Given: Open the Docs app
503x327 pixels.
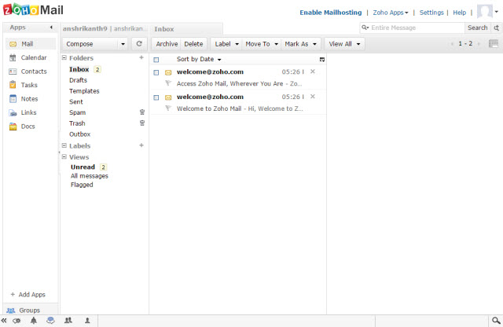Looking at the screenshot, I should (22, 127).
